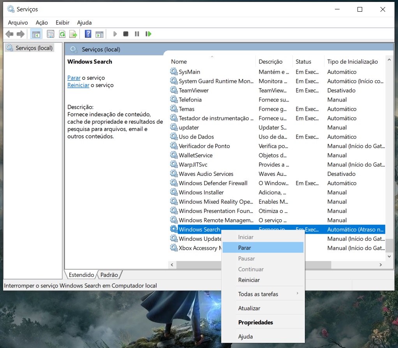Switch to the Padrão tab
Image resolution: width=398 pixels, height=348 pixels.
pos(109,275)
